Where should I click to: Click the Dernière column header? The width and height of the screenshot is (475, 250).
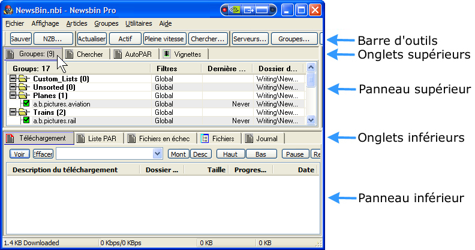tap(227, 69)
